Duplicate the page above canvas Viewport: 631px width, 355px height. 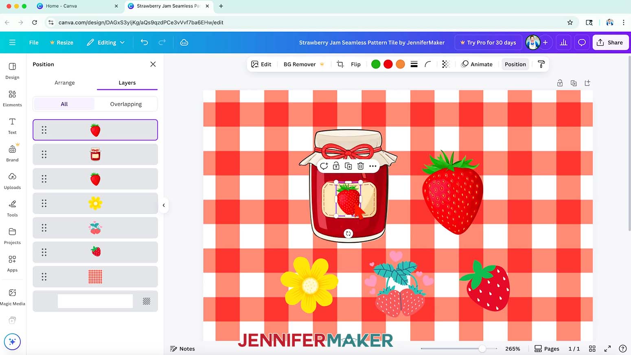coord(574,83)
